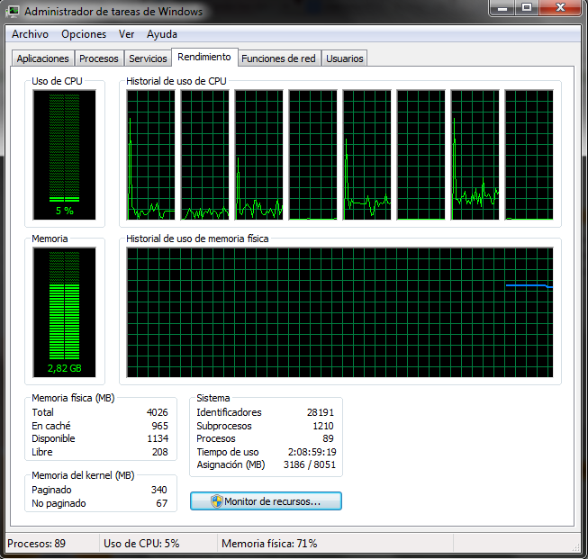Click the Disponible value 1134
The height and width of the screenshot is (559, 588).
click(158, 438)
